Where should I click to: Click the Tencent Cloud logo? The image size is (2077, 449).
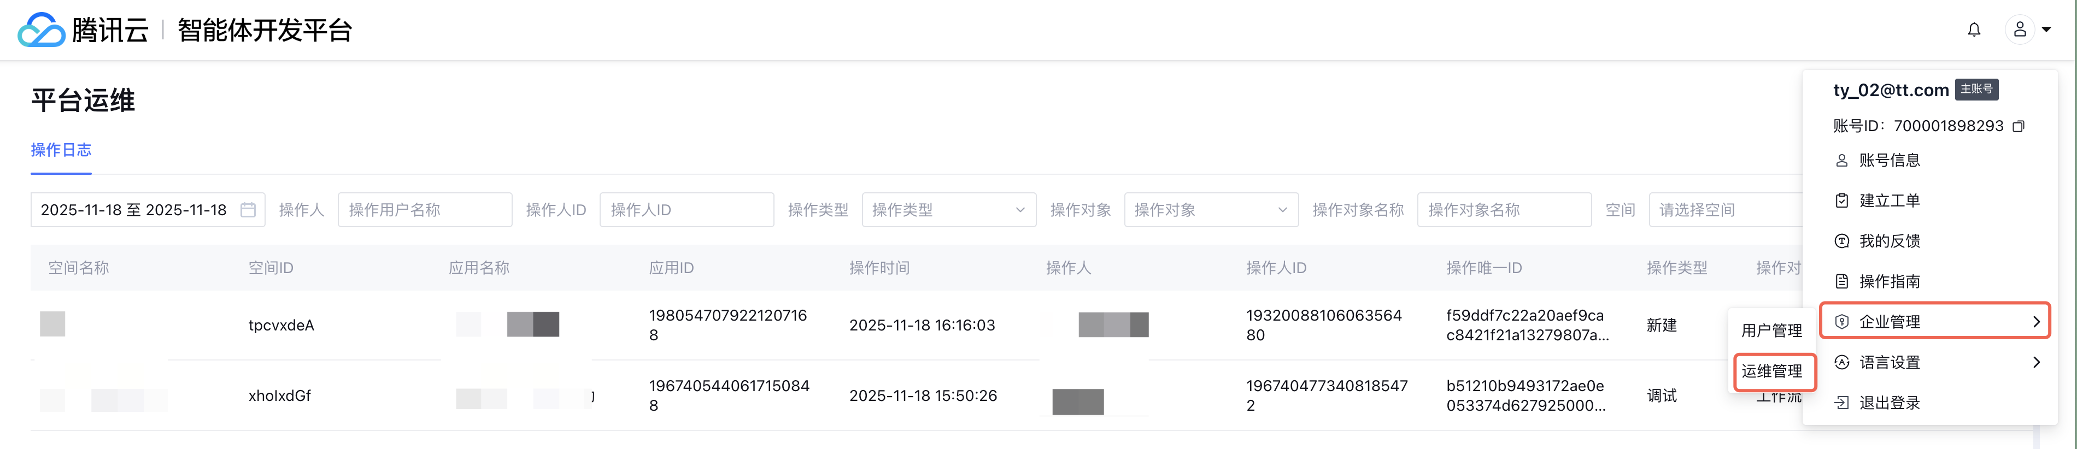click(42, 30)
